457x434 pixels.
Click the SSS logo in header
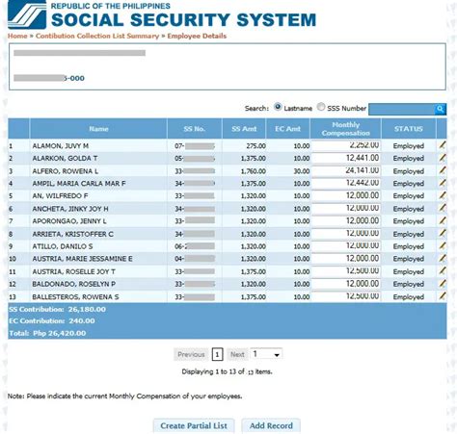click(27, 14)
